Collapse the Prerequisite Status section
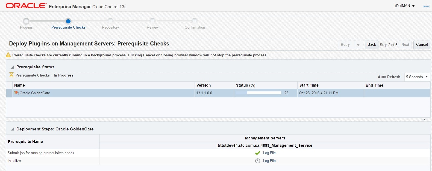 pos(12,67)
